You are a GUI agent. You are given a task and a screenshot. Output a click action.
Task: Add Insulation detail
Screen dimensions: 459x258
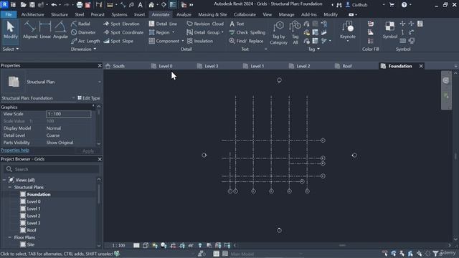tap(200, 41)
